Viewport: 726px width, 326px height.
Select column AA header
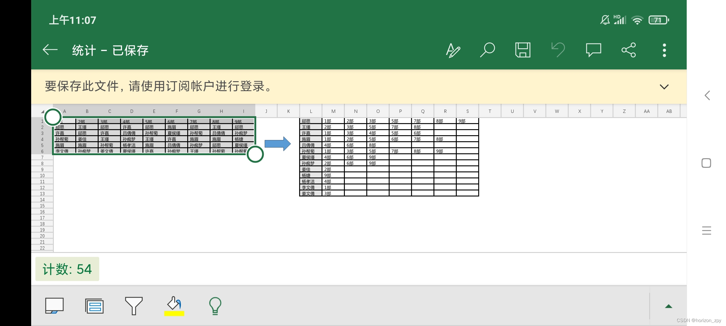pos(647,111)
